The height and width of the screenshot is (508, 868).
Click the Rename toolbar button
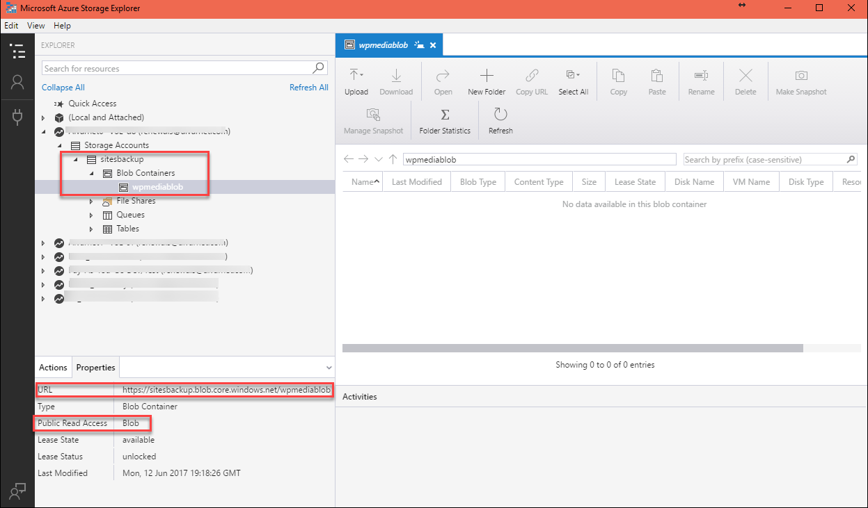(x=701, y=82)
